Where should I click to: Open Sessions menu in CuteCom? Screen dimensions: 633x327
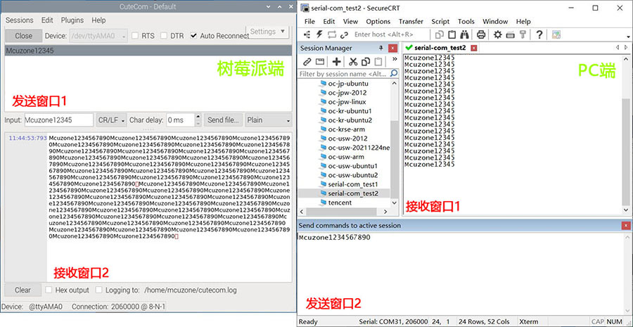(x=20, y=20)
